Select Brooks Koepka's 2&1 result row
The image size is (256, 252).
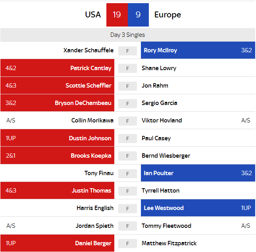click(57, 156)
